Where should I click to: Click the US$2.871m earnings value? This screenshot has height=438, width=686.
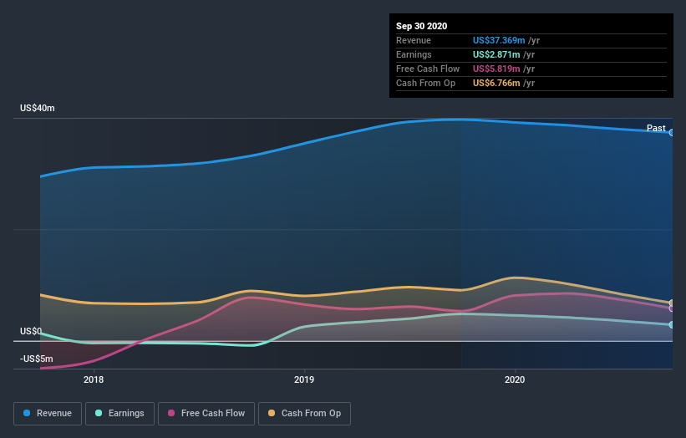496,54
